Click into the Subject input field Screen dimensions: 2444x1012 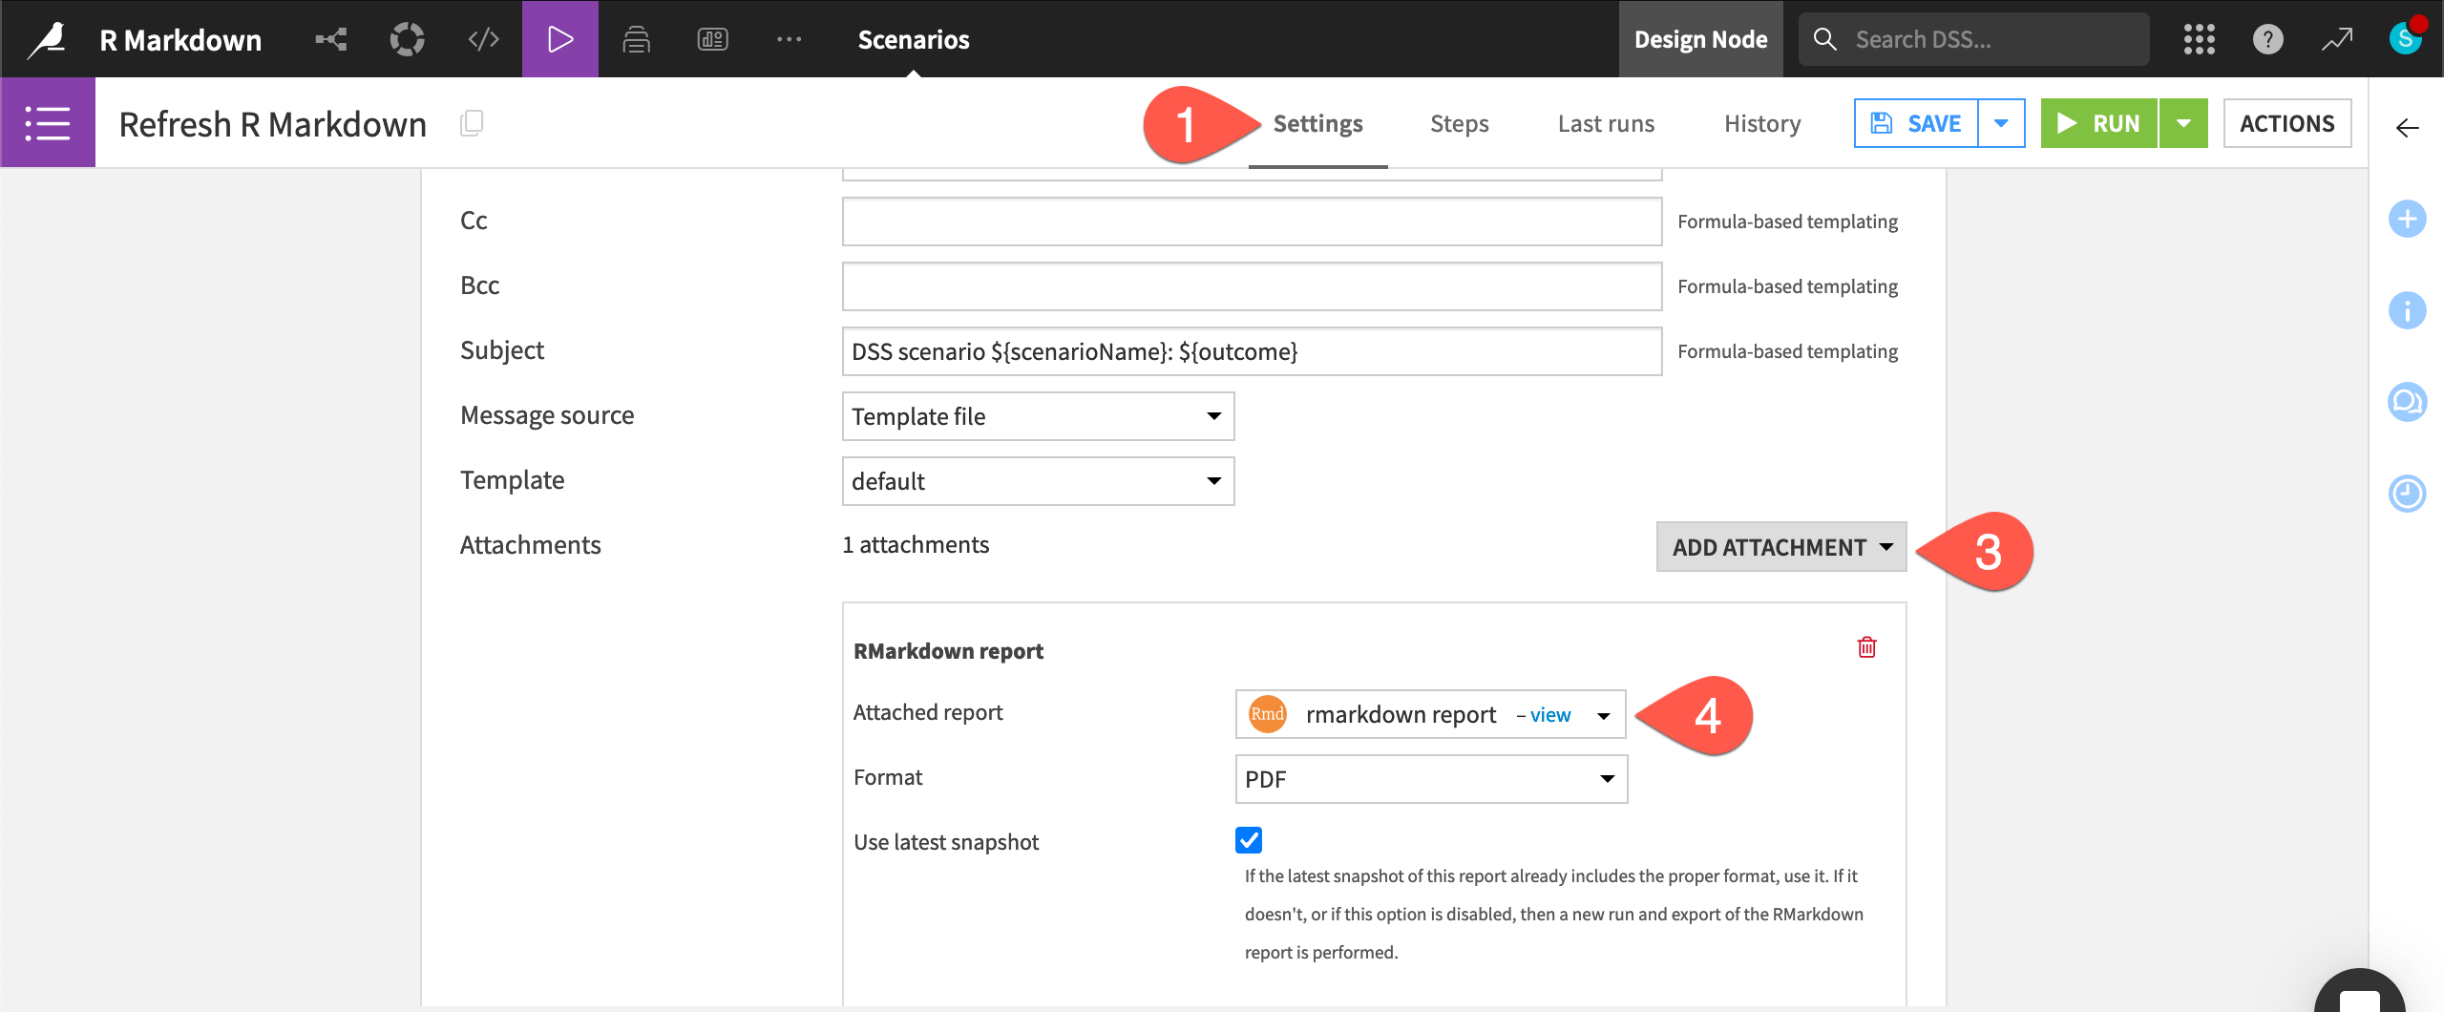pyautogui.click(x=1251, y=351)
